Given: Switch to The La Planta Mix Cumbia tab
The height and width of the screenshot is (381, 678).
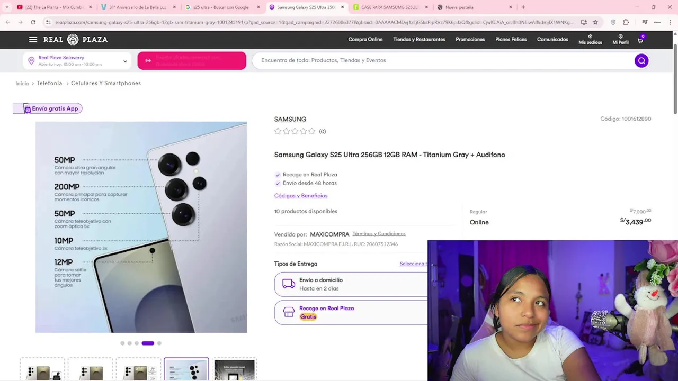Looking at the screenshot, I should coord(55,7).
